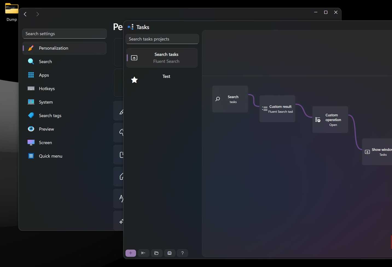Click the Test project star icon
The width and height of the screenshot is (392, 267).
[x=134, y=80]
